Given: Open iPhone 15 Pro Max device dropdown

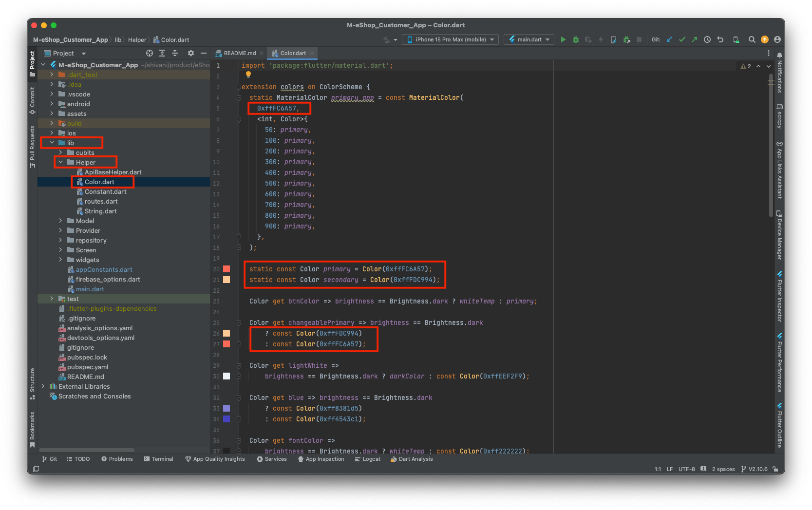Looking at the screenshot, I should (x=450, y=39).
